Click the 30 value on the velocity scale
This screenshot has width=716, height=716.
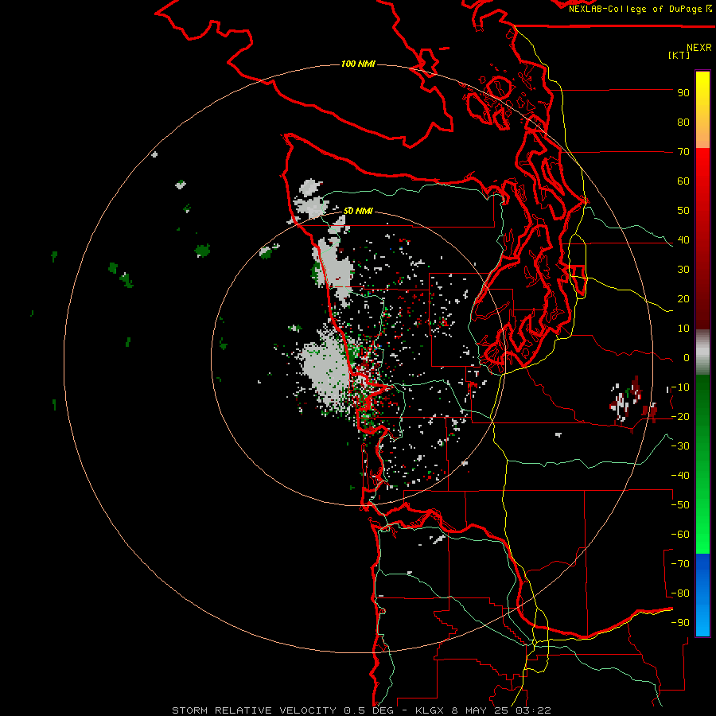[x=683, y=270]
